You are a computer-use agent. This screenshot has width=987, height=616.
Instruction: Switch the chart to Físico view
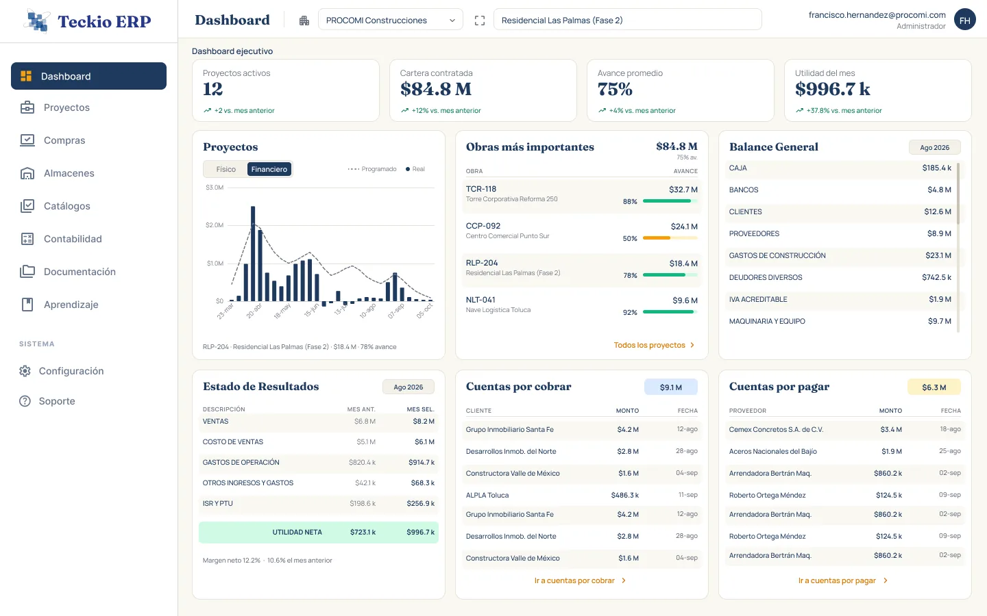226,169
